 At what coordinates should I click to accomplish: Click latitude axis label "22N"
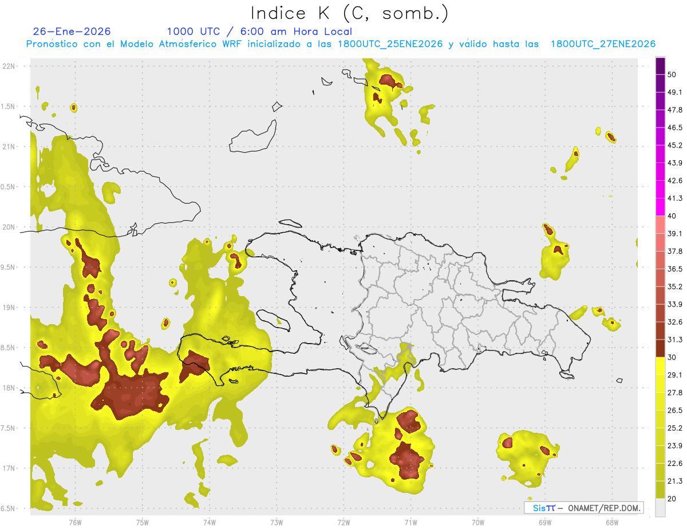coord(10,66)
